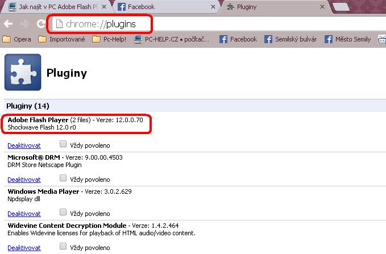Open the Facebook bookmark in bookmarks bar

238,39
